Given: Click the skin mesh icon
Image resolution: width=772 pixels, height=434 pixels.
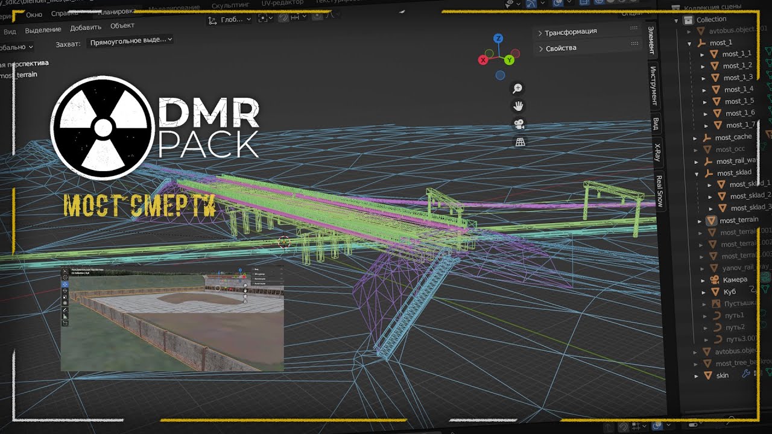Looking at the screenshot, I should coord(707,376).
